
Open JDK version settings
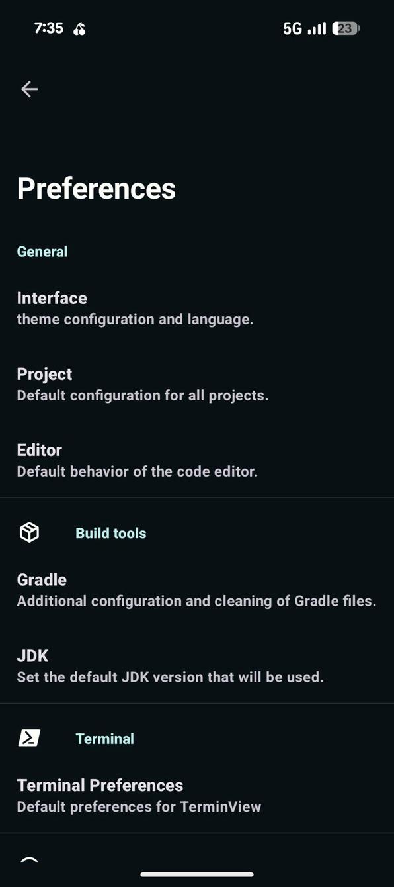tap(197, 666)
